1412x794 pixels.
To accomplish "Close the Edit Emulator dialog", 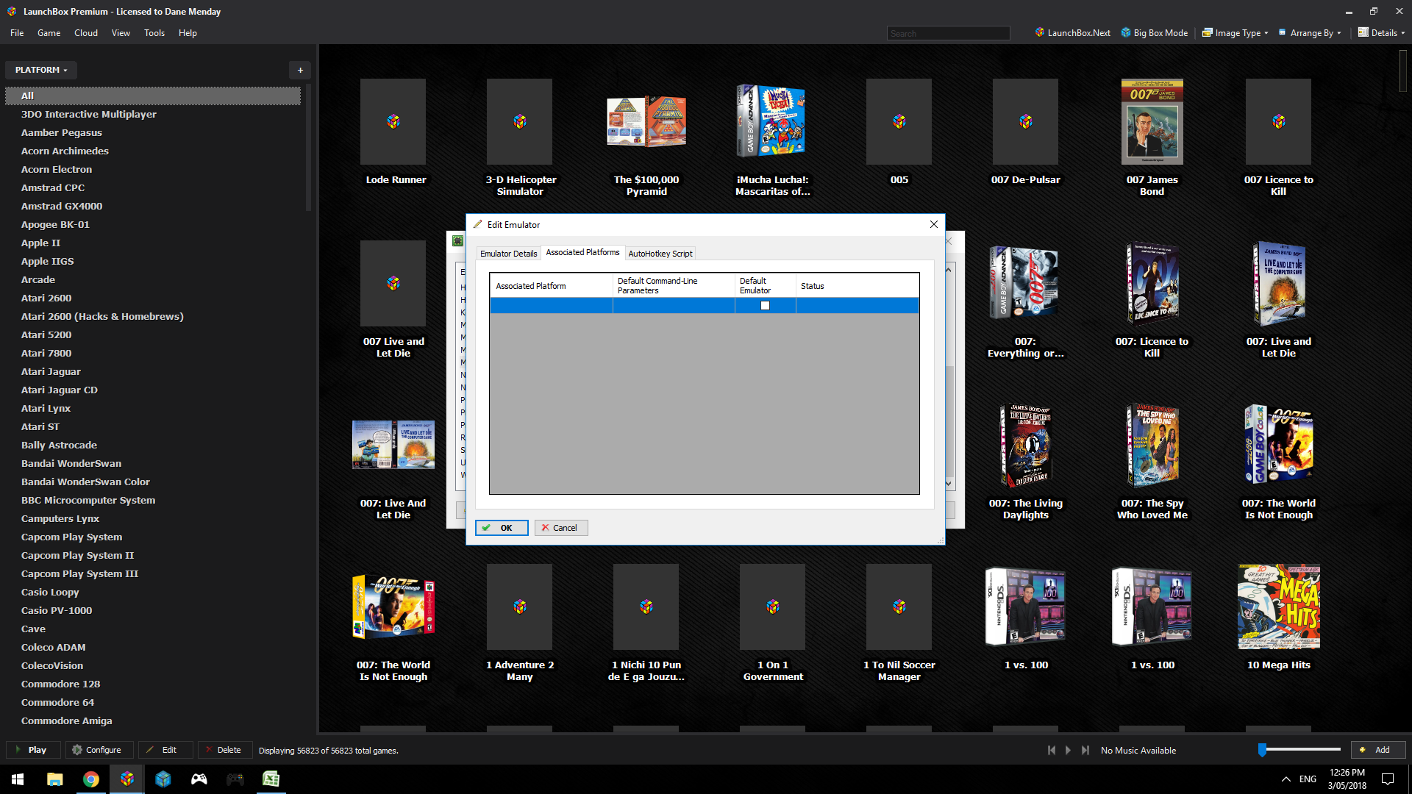I will click(x=934, y=224).
